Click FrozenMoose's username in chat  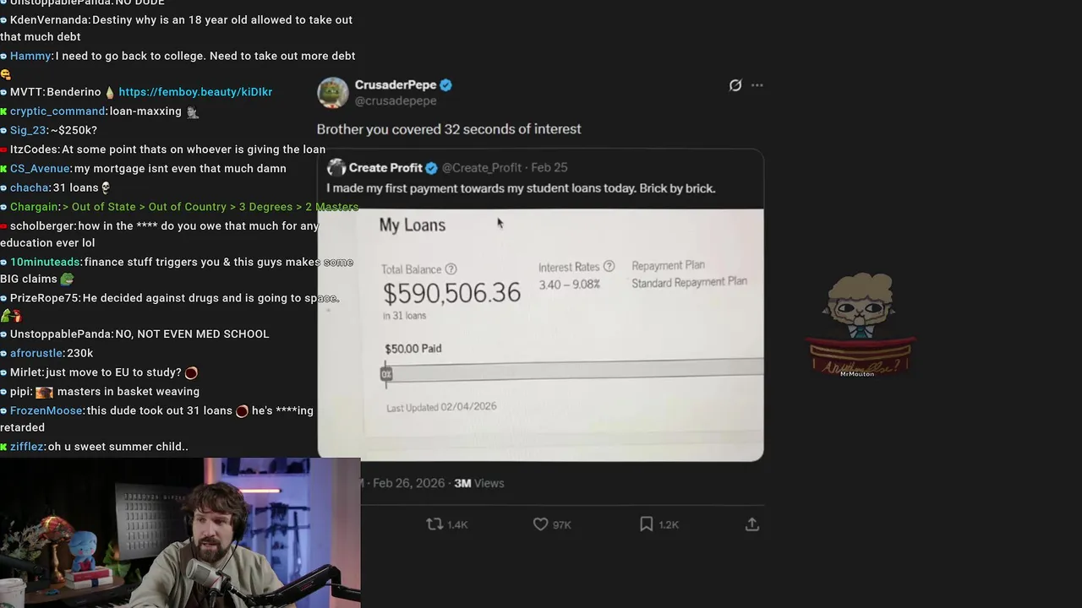tap(46, 410)
